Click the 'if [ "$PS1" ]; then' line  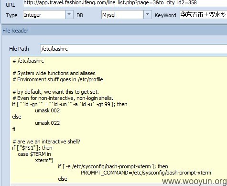tap(32, 148)
